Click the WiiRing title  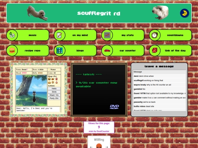99,140
